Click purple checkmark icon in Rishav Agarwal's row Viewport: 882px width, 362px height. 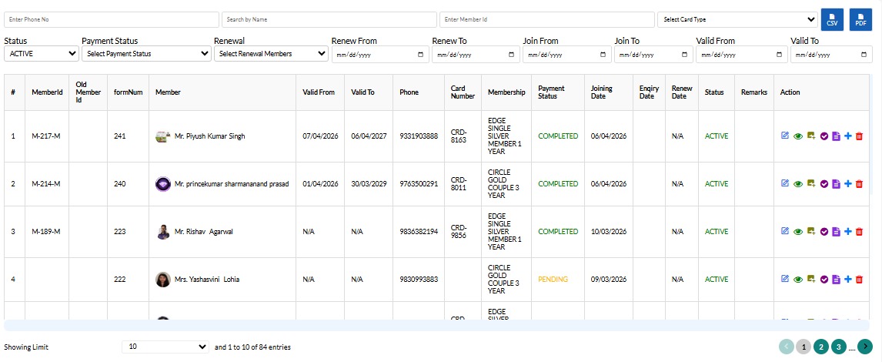tap(824, 232)
